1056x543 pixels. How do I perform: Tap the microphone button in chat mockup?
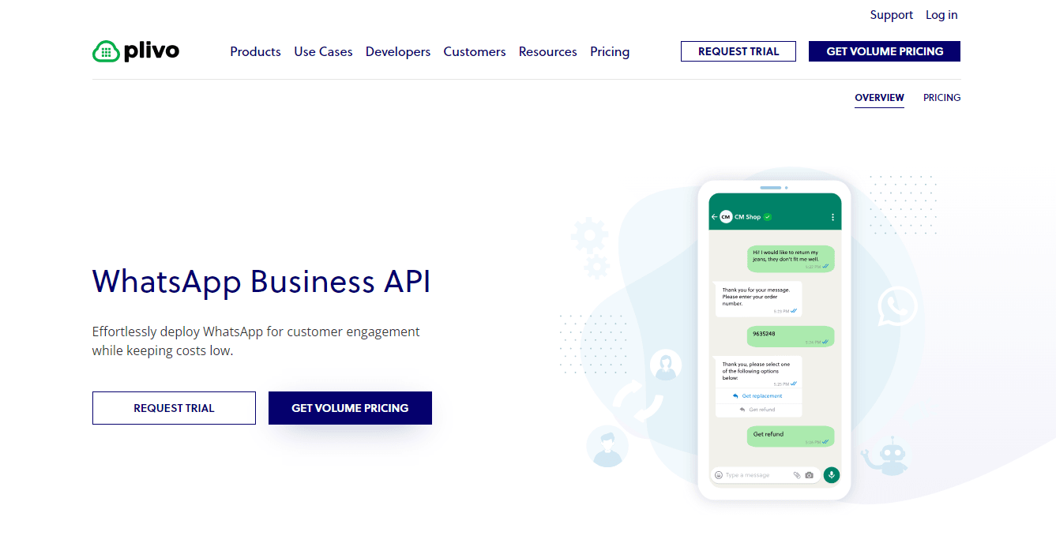pyautogui.click(x=831, y=475)
